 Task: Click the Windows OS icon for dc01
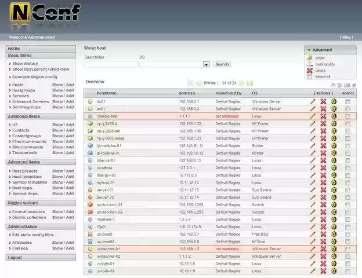coord(91,101)
